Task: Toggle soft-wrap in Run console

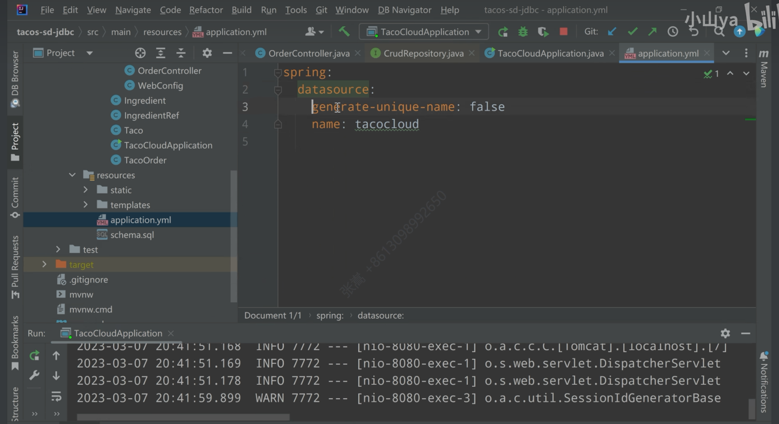Action: (56, 396)
